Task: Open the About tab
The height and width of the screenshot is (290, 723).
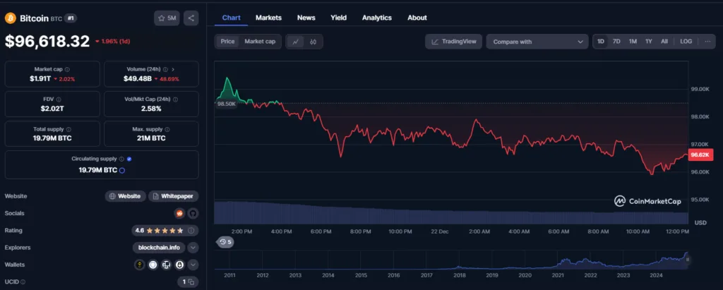Action: tap(417, 18)
